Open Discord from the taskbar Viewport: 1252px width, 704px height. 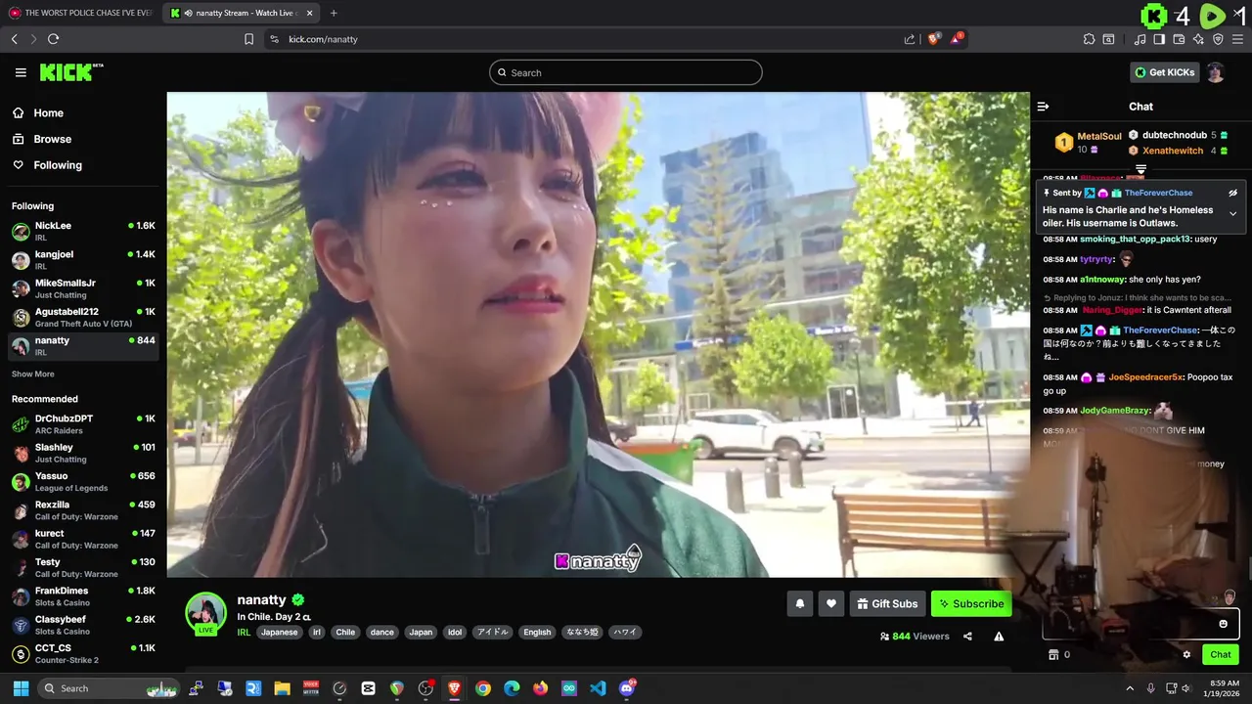627,688
